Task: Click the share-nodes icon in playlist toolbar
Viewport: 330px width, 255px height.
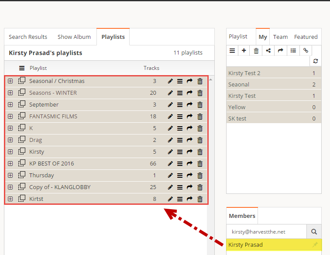Action: coord(268,51)
